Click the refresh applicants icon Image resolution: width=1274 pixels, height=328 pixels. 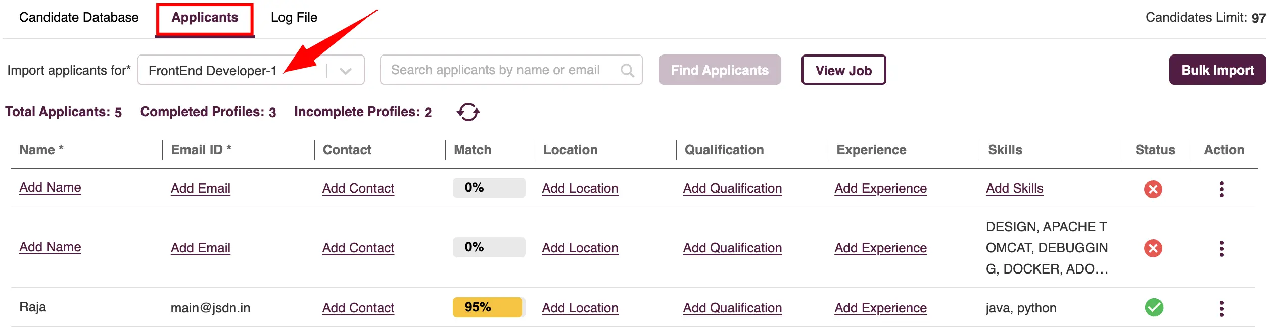(x=468, y=112)
